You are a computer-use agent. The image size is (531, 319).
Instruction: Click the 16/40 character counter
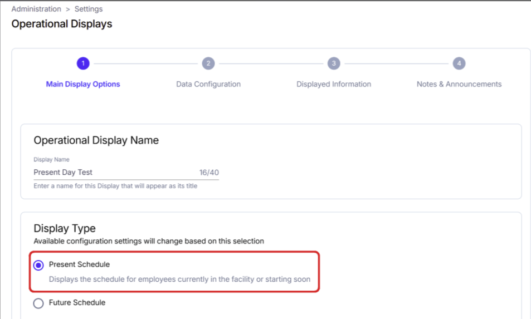click(209, 173)
